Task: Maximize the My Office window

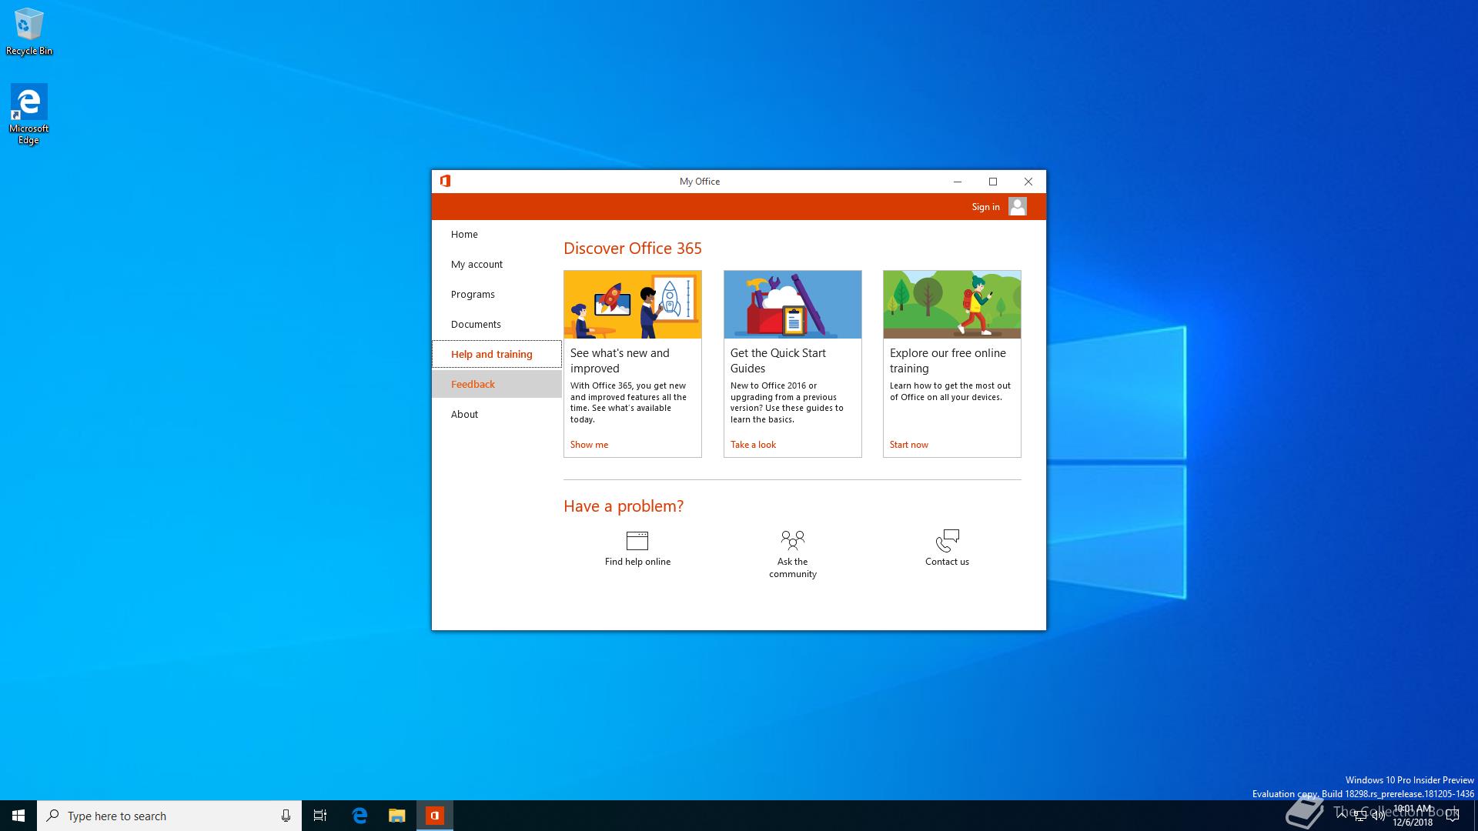Action: (993, 182)
